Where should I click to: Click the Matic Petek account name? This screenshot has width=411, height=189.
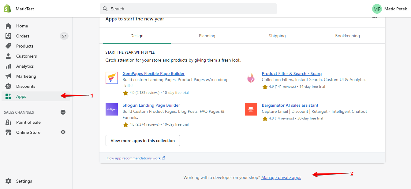(396, 9)
